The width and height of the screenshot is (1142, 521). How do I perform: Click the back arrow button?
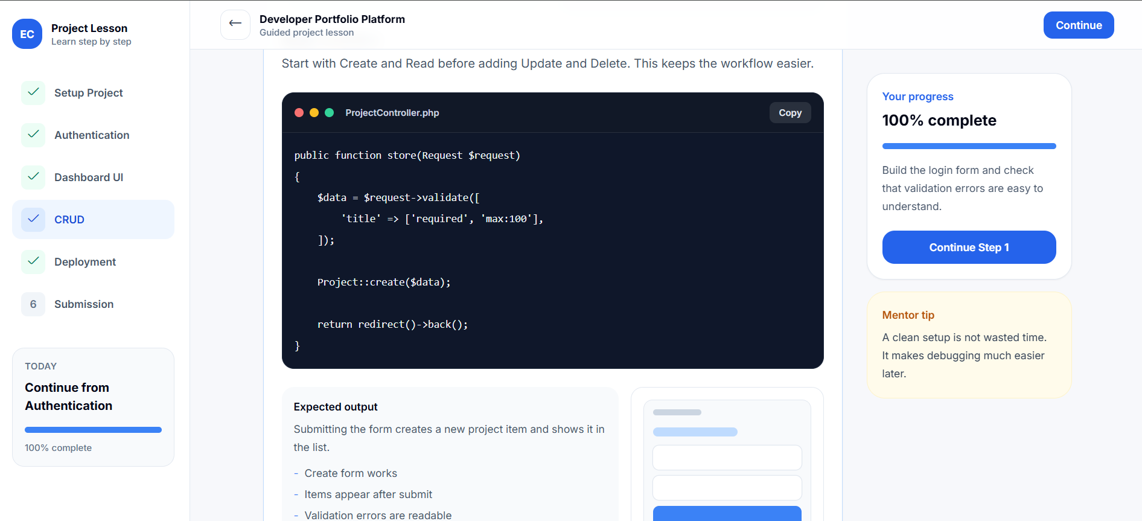235,25
